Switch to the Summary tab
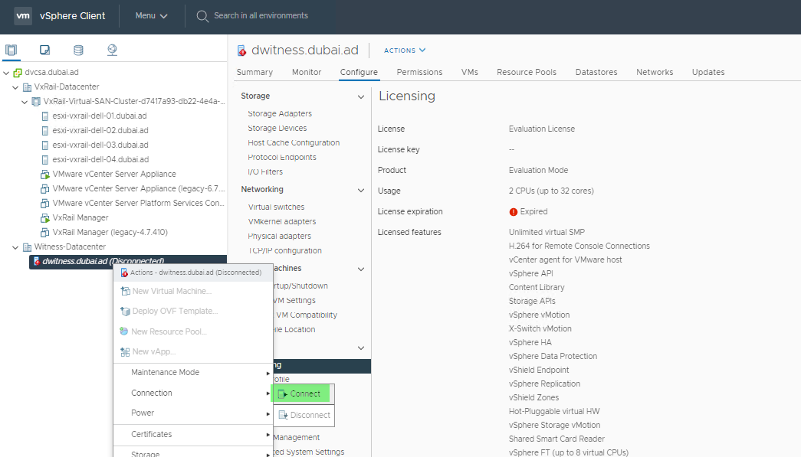Image resolution: width=801 pixels, height=457 pixels. click(254, 73)
